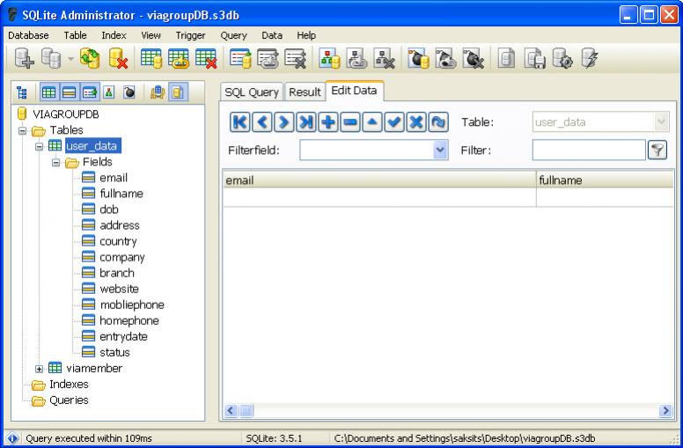683x448 pixels.
Task: Jump to first record in navigator
Action: coord(240,122)
